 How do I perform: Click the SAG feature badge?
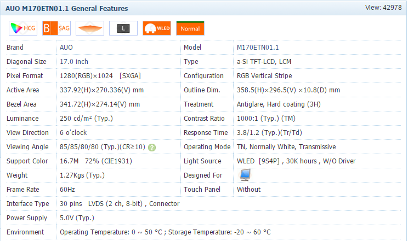(56, 28)
